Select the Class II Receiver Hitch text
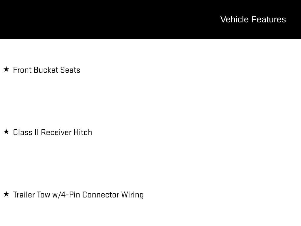301x226 pixels. point(53,132)
